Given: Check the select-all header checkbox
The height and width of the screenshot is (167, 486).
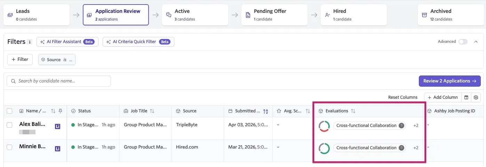Looking at the screenshot, I should (9, 111).
